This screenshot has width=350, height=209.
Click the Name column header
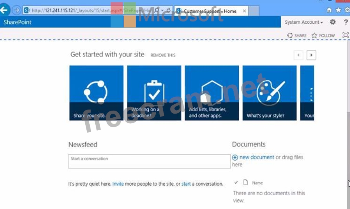tap(257, 183)
